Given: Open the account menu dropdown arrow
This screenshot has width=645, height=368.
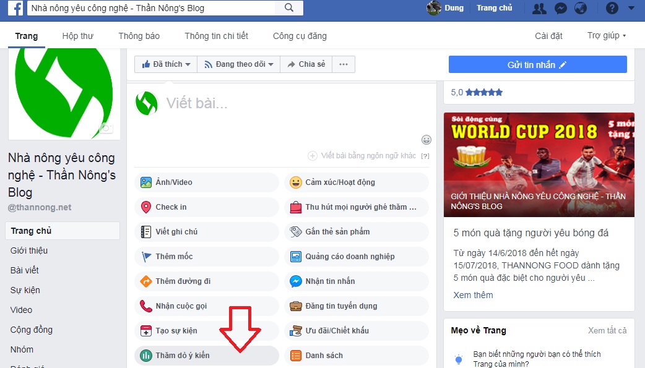Looking at the screenshot, I should tap(631, 8).
